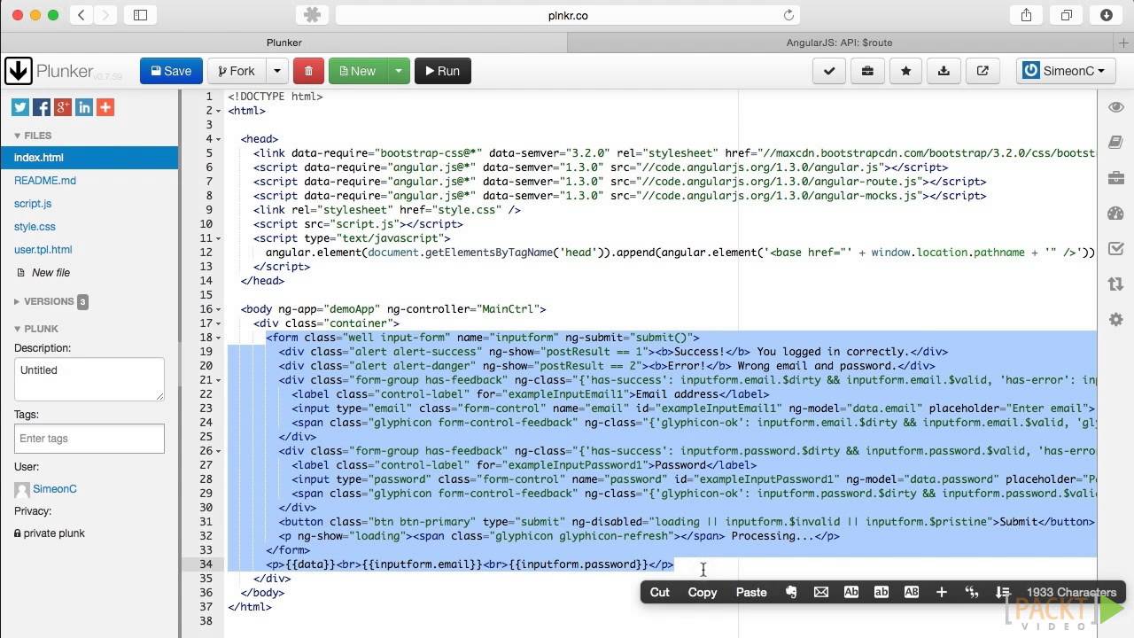Open the settings gear in right sidebar
Image resolution: width=1134 pixels, height=638 pixels.
(x=1115, y=319)
